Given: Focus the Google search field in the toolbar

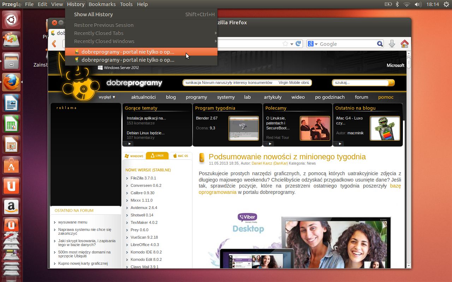Looking at the screenshot, I should pyautogui.click(x=347, y=44).
